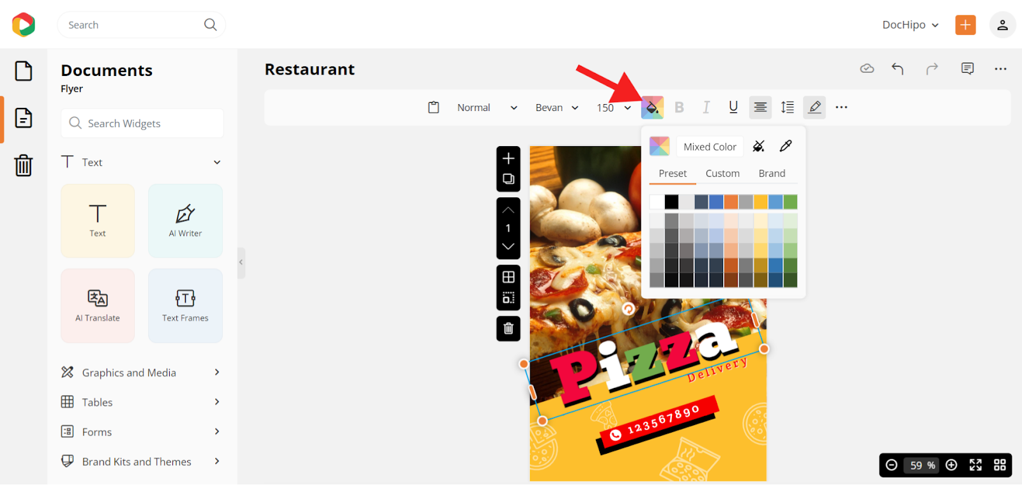Expand the Forms section

pyautogui.click(x=217, y=431)
